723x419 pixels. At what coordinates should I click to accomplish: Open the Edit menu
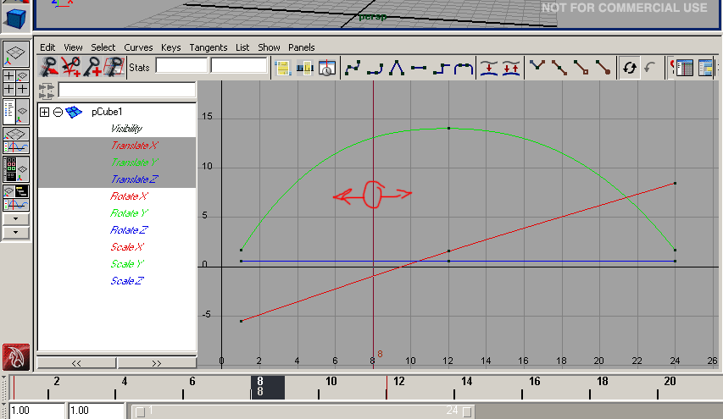point(47,47)
